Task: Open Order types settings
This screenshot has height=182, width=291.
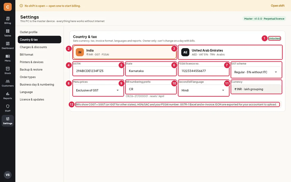Action: (39, 77)
